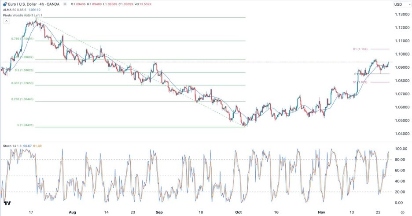Click the 0.786 (1.10991) Fibonacci label
412x216 pixels.
(x=22, y=39)
